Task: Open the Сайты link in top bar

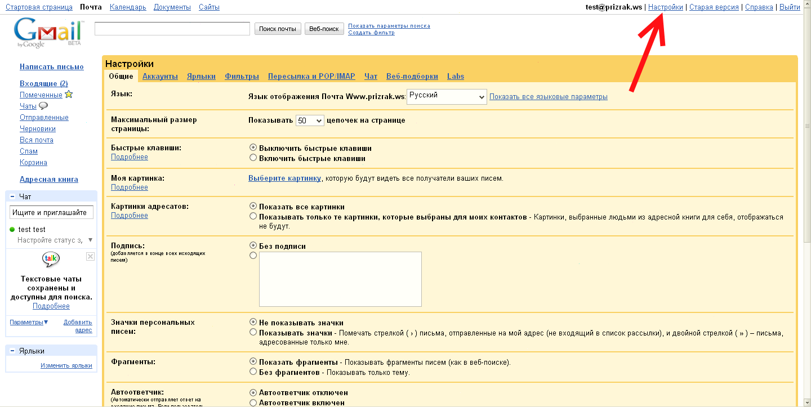Action: point(209,7)
